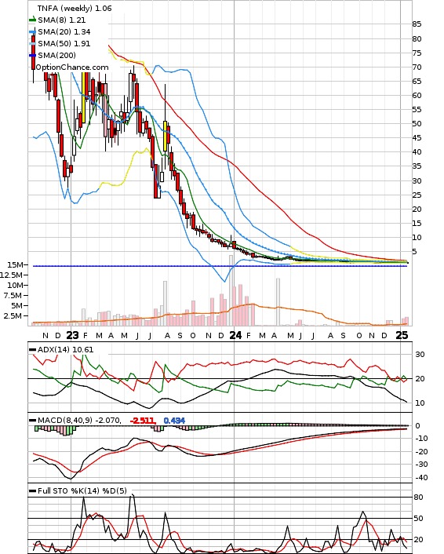Image resolution: width=444 pixels, height=554 pixels.
Task: Select the bold 24 year marker
Action: [x=235, y=335]
